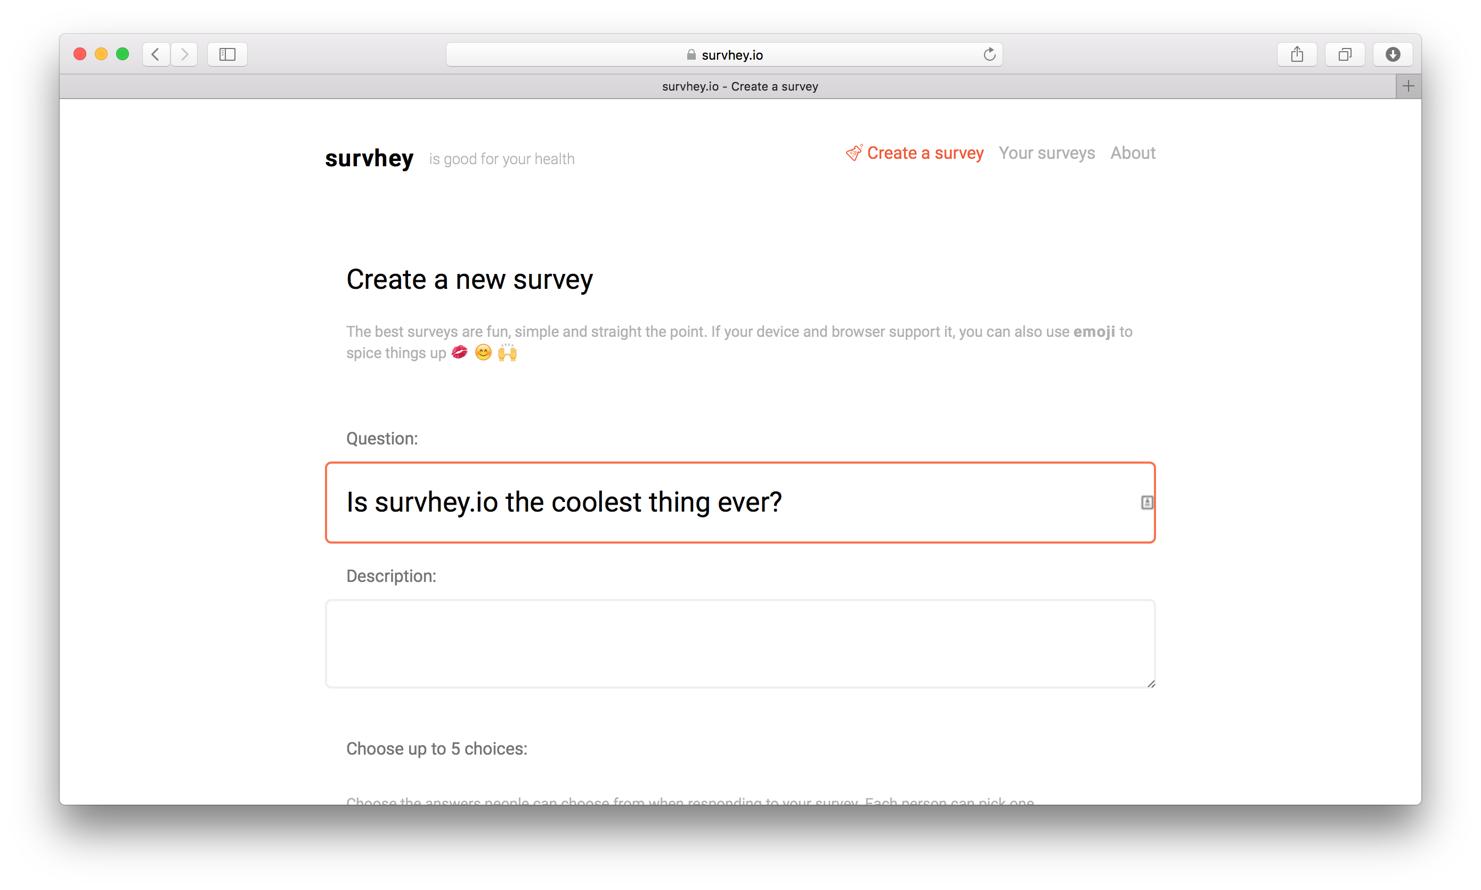Open the contact autofill icon in question field
1481x890 pixels.
(1146, 503)
